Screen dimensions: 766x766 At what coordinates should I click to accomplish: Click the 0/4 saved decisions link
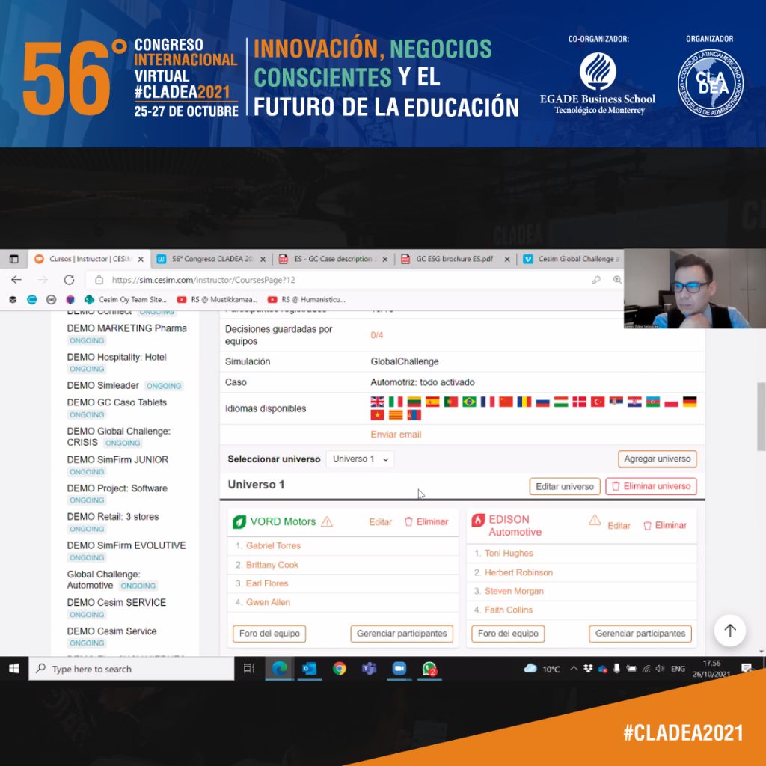pos(377,335)
